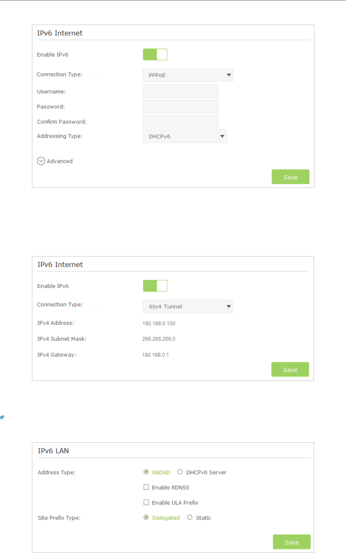Click the small paperclip note icon
Viewport: 346px width, 553px height.
point(2,416)
